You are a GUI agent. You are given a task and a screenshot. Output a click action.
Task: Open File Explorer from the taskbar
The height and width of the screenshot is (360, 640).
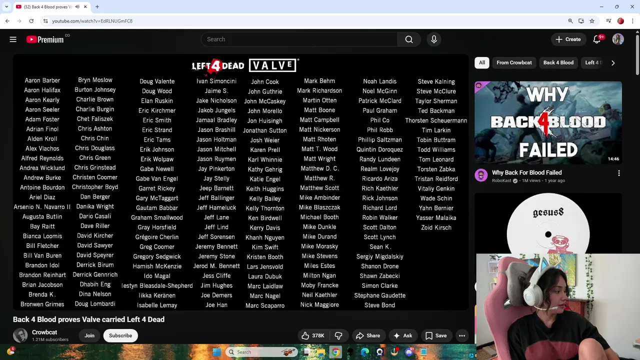[320, 352]
